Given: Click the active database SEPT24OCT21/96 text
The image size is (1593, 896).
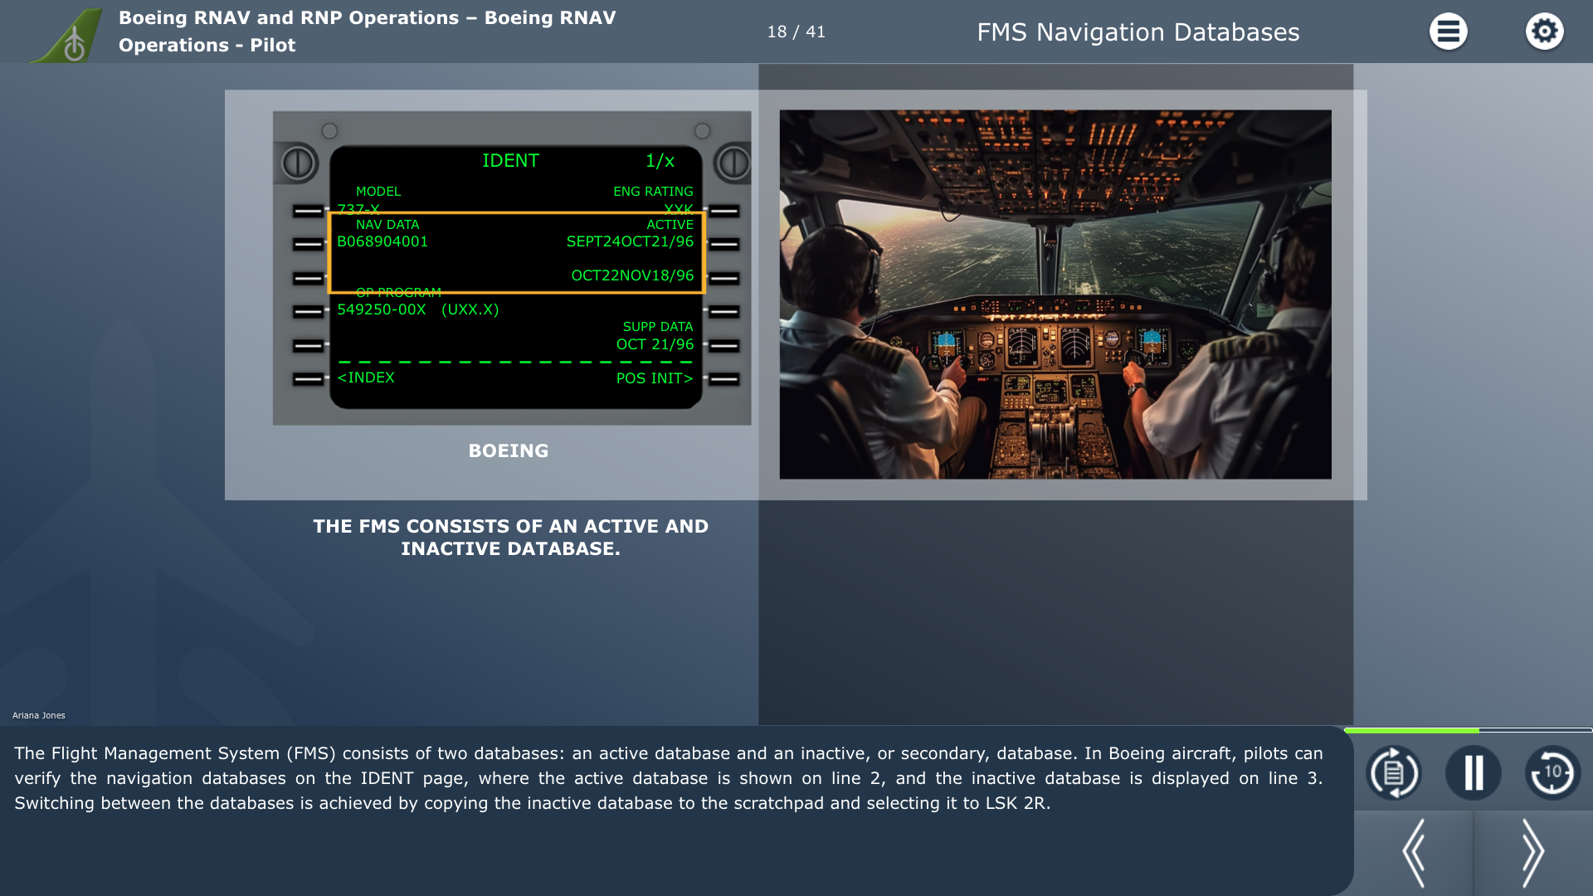Looking at the screenshot, I should click(x=630, y=241).
